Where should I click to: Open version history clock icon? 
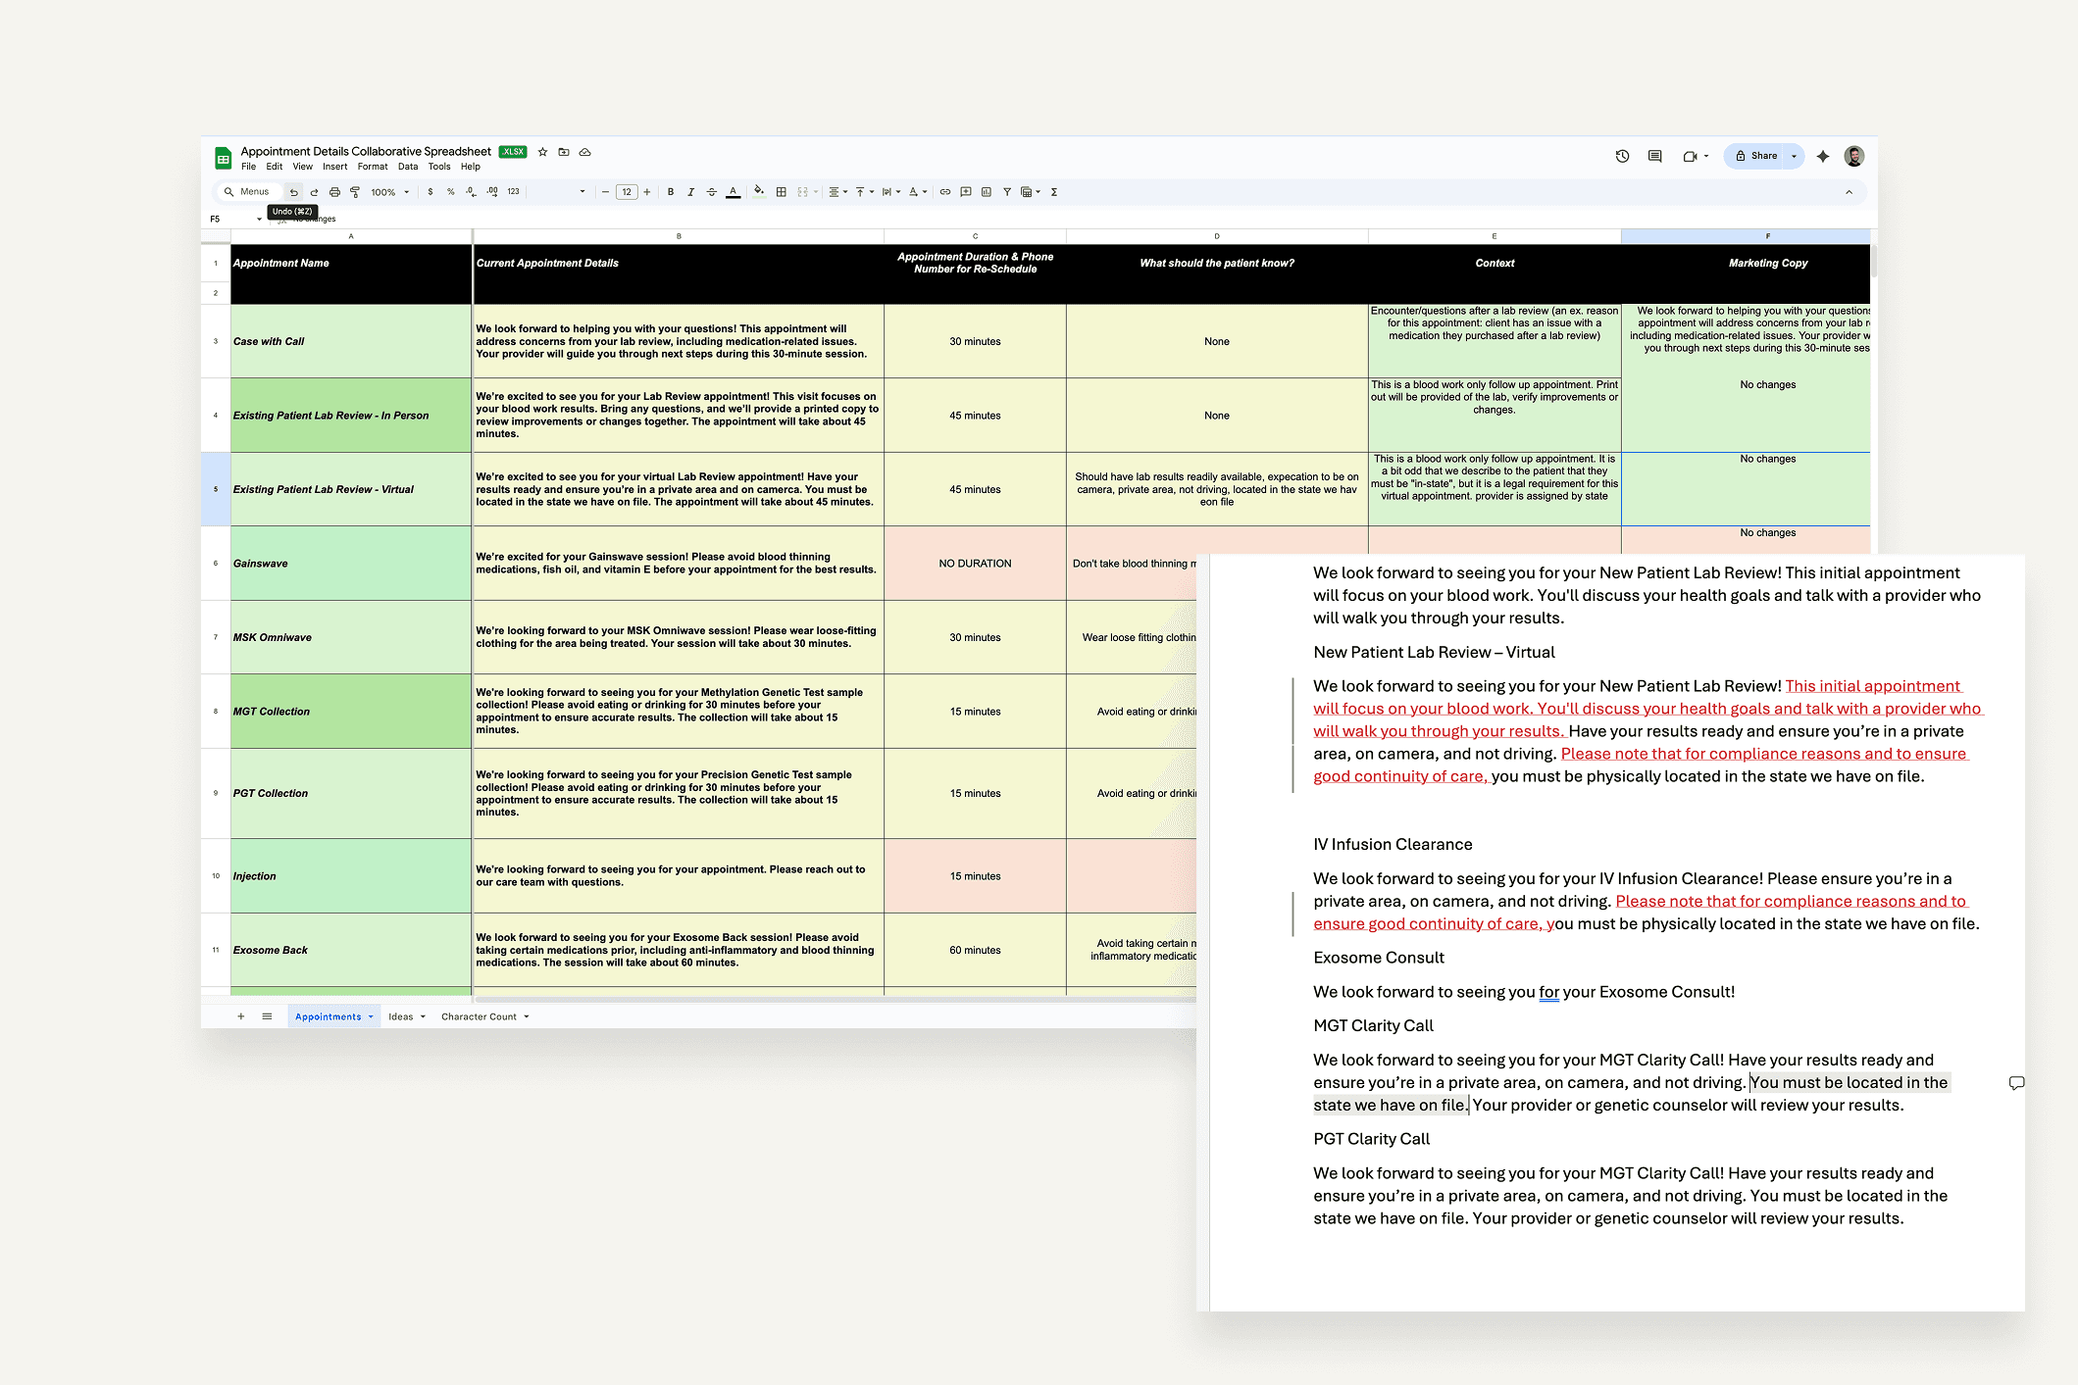coord(1622,156)
